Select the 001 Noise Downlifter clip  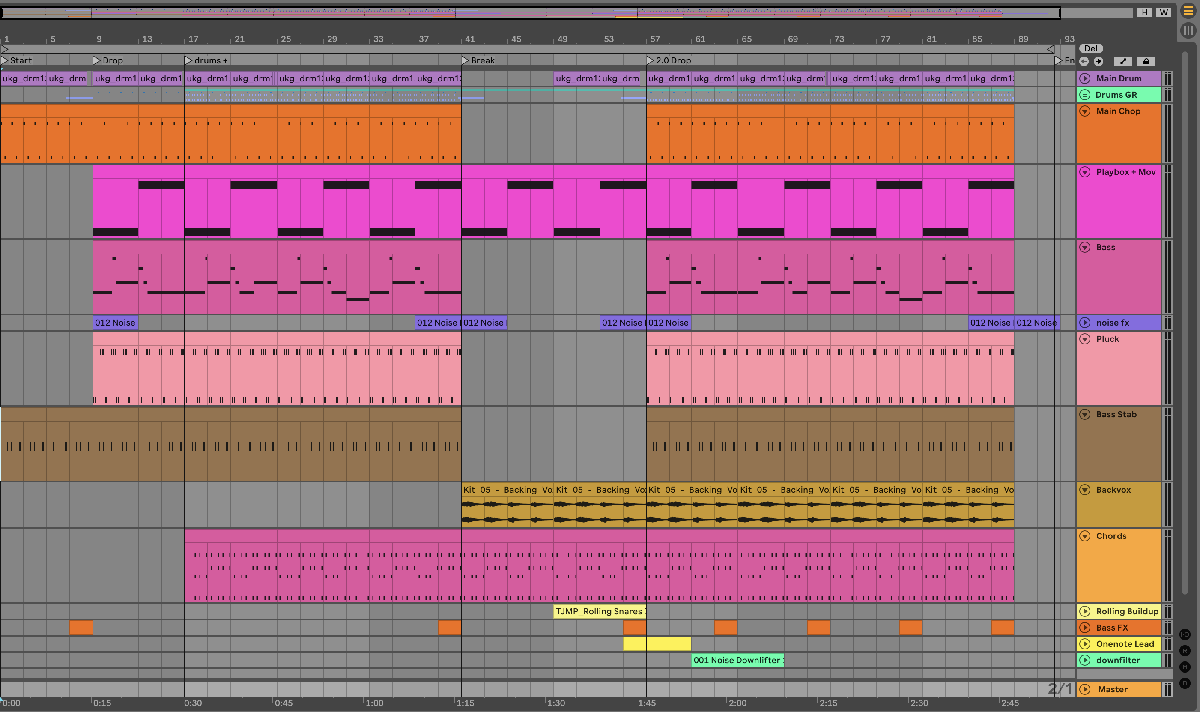point(737,660)
